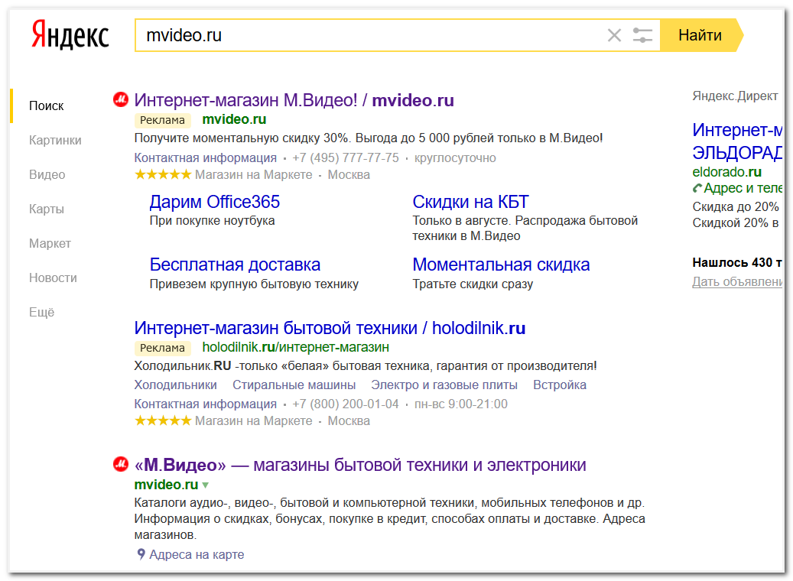This screenshot has height=581, width=793.
Task: Show more services via Ещё
Action: coord(41,312)
